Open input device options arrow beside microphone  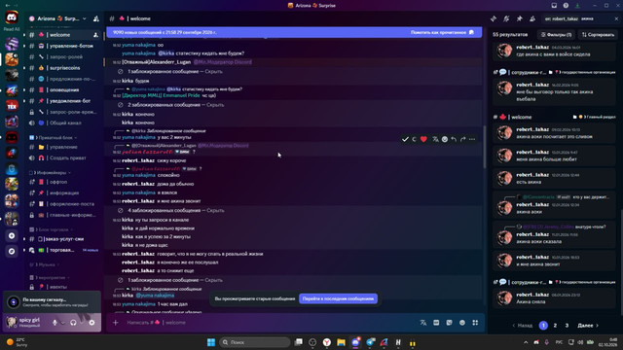[62, 323]
